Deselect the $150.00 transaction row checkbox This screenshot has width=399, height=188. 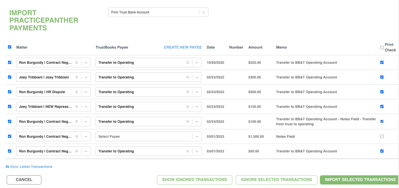(10, 107)
